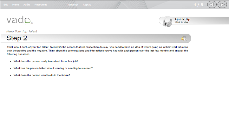229x128 pixels.
Task: Click the 'Click to play' subtitle text
Action: click(x=182, y=22)
